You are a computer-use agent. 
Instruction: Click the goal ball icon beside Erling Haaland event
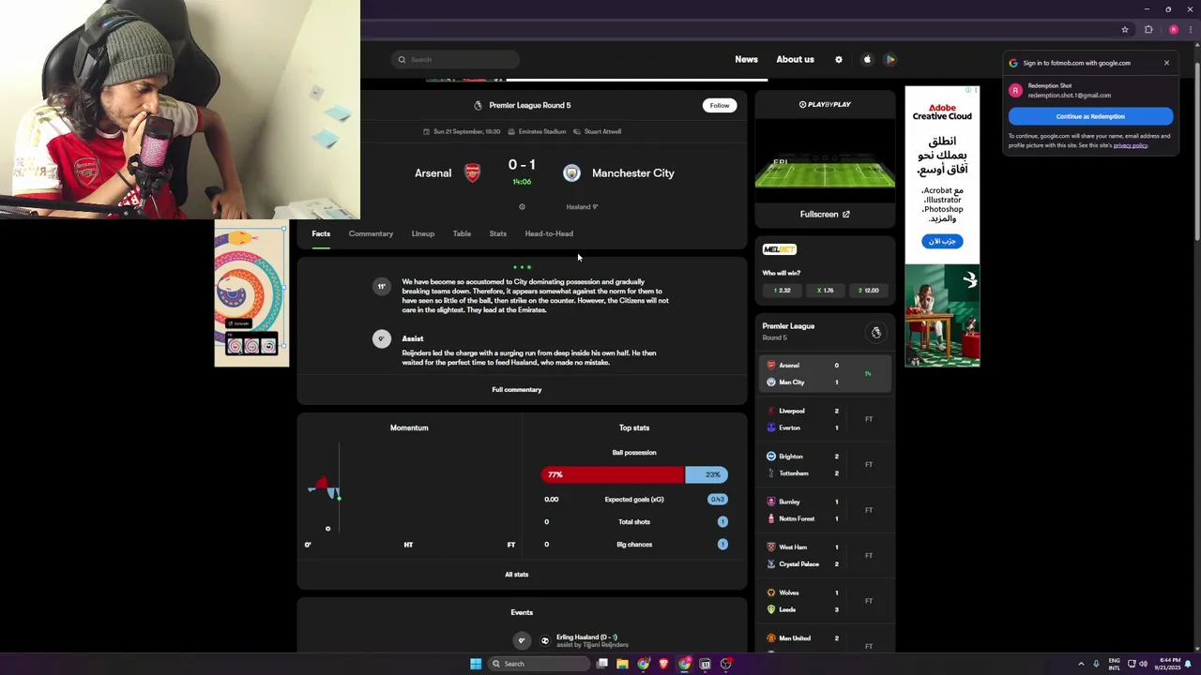tap(545, 641)
